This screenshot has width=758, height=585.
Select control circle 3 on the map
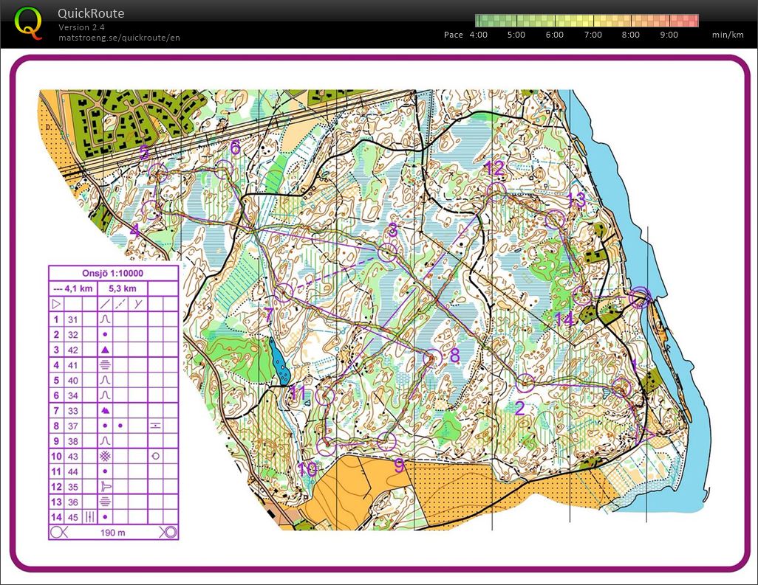tap(387, 253)
